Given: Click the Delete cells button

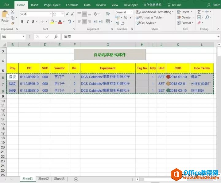Looking at the screenshot, I should pyautogui.click(x=185, y=18).
